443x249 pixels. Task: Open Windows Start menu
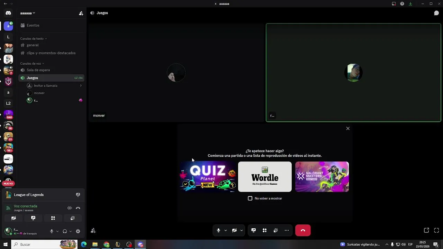pyautogui.click(x=5, y=245)
